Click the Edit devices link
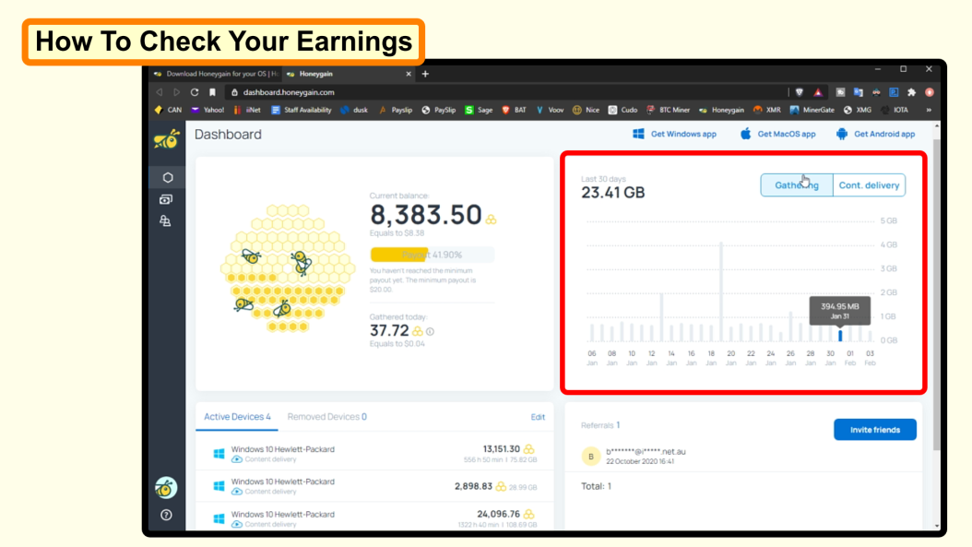The width and height of the screenshot is (972, 547). [x=538, y=417]
